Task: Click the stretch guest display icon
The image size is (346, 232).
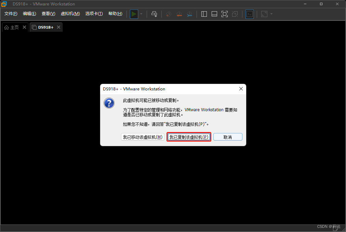Action: 264,14
